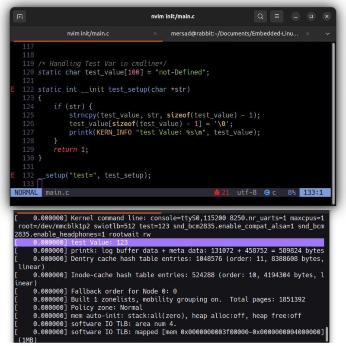Minimize the terminal window
Image resolution: width=346 pixels, height=346 pixels.
click(x=295, y=17)
